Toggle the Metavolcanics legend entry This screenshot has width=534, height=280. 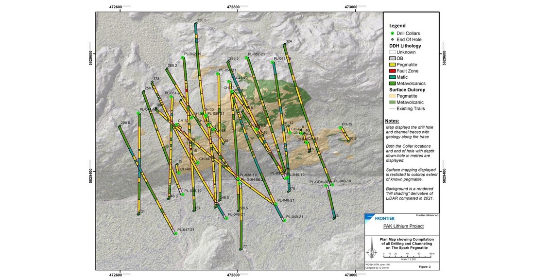pyautogui.click(x=393, y=83)
